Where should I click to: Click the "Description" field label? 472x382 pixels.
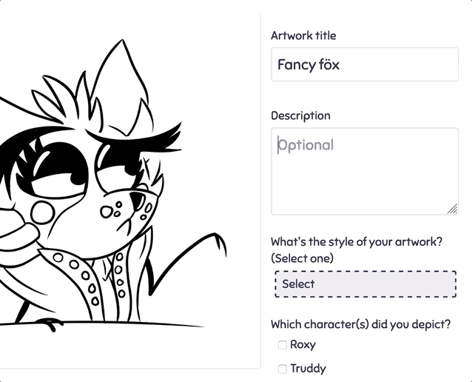tap(300, 115)
